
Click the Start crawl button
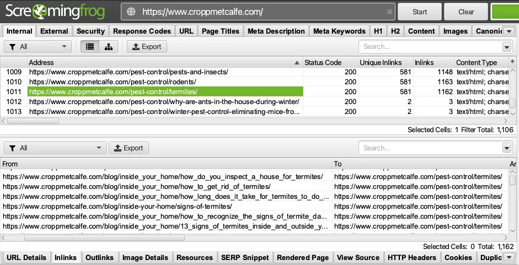point(420,12)
